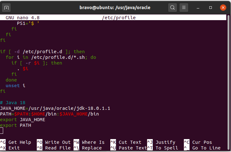The height and width of the screenshot is (152, 231).
Task: Click the '# Java 18' comment
Action: (13, 103)
